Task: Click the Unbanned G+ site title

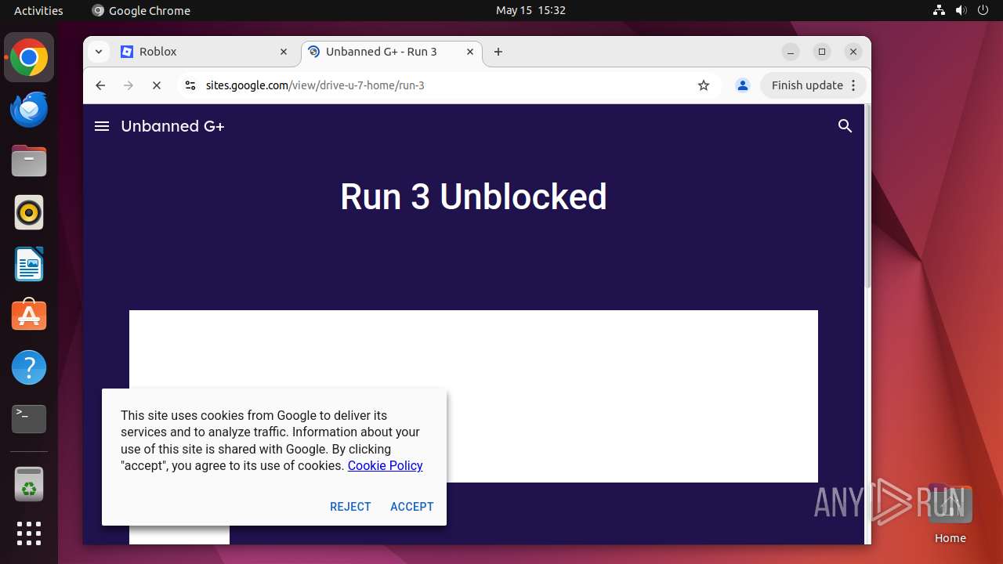Action: [x=172, y=126]
